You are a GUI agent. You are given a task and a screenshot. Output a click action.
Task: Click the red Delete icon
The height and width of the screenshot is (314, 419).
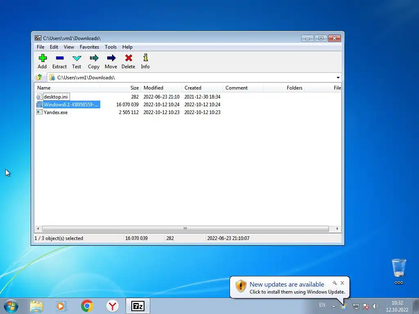click(x=128, y=58)
